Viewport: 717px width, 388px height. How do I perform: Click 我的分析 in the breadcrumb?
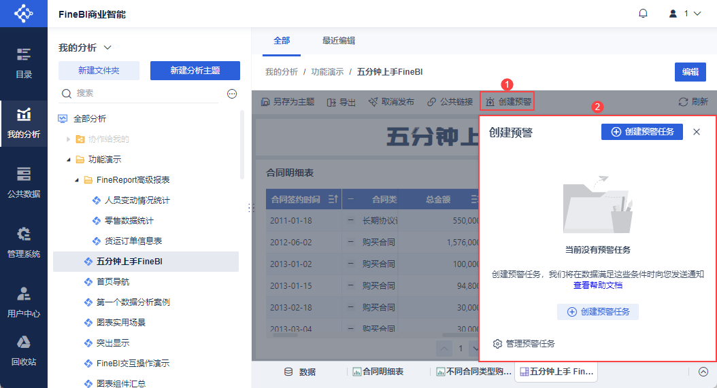282,72
